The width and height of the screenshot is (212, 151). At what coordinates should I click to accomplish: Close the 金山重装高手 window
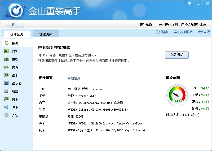pos(207,3)
